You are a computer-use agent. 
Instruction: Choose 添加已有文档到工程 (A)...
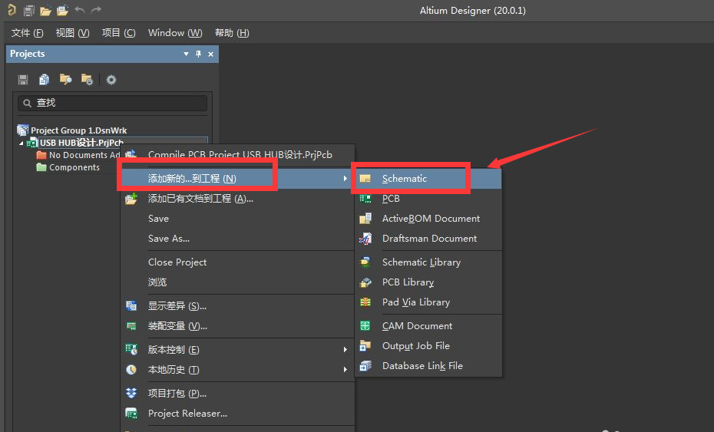[237, 199]
